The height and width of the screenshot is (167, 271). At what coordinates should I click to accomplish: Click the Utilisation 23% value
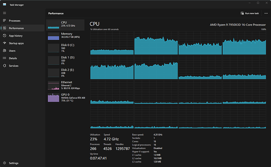click(94, 139)
